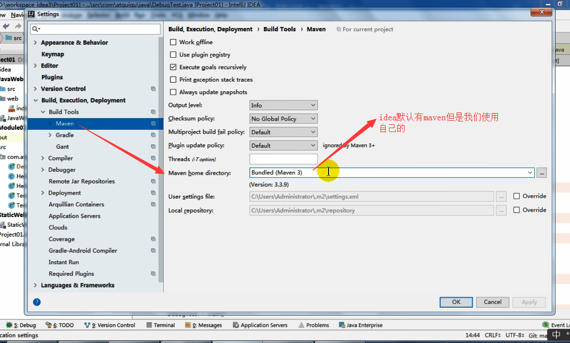The image size is (570, 343).
Task: Expand the Editor settings node
Action: (35, 65)
